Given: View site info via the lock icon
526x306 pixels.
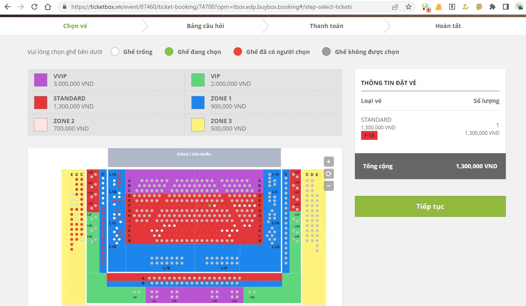Looking at the screenshot, I should pyautogui.click(x=64, y=7).
